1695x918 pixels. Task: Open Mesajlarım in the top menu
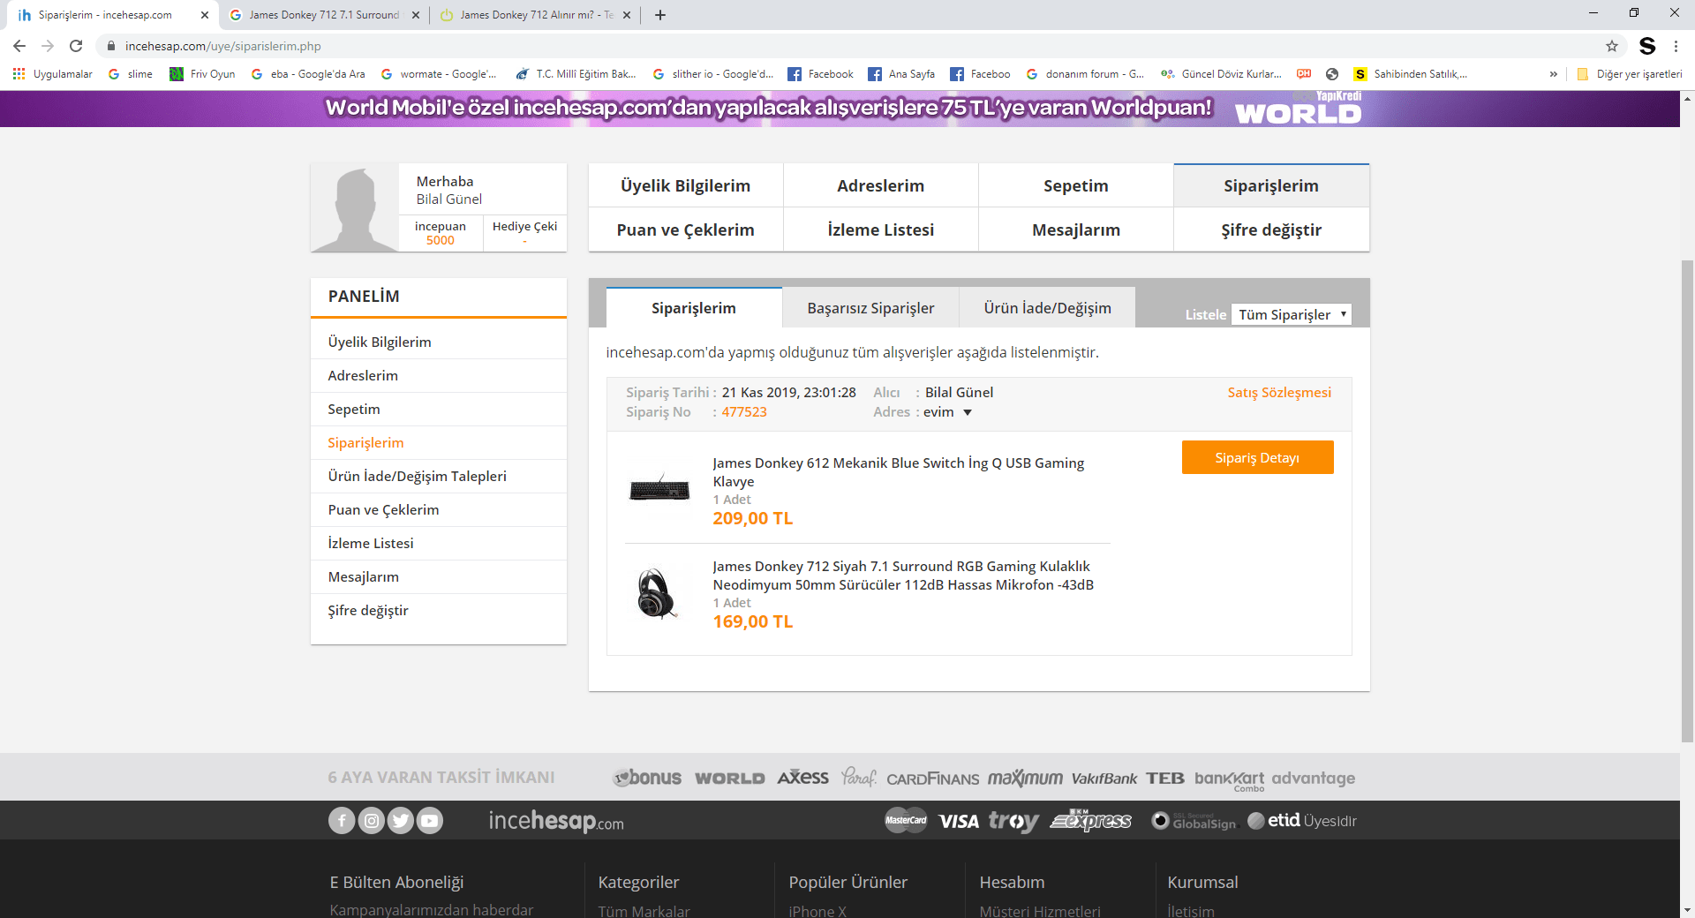[x=1076, y=229]
